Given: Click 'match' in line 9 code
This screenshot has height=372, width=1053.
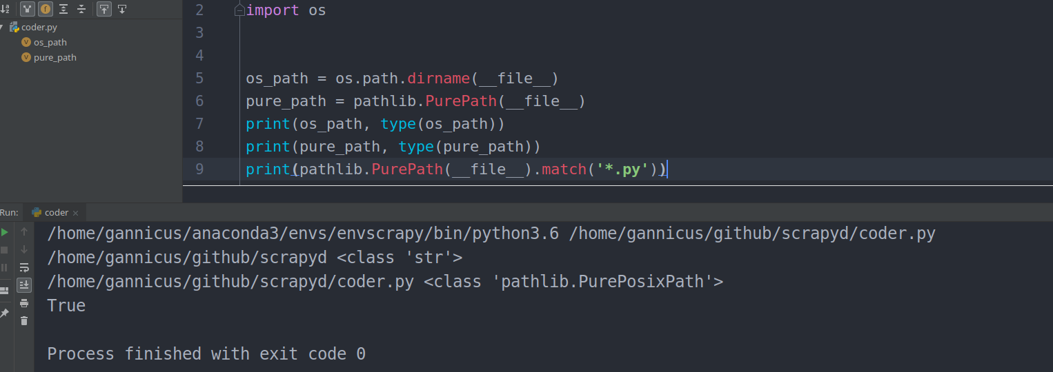Looking at the screenshot, I should [564, 169].
